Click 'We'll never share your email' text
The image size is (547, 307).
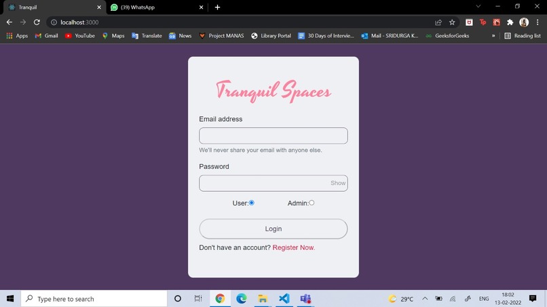261,150
